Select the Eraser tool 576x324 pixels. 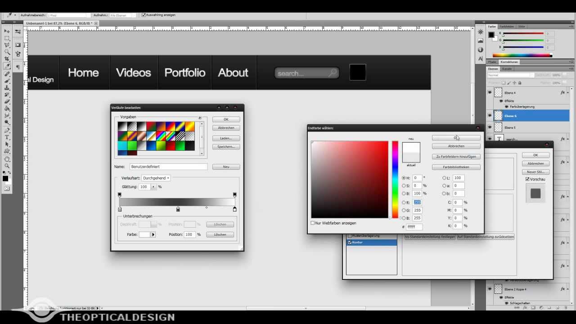coord(7,101)
